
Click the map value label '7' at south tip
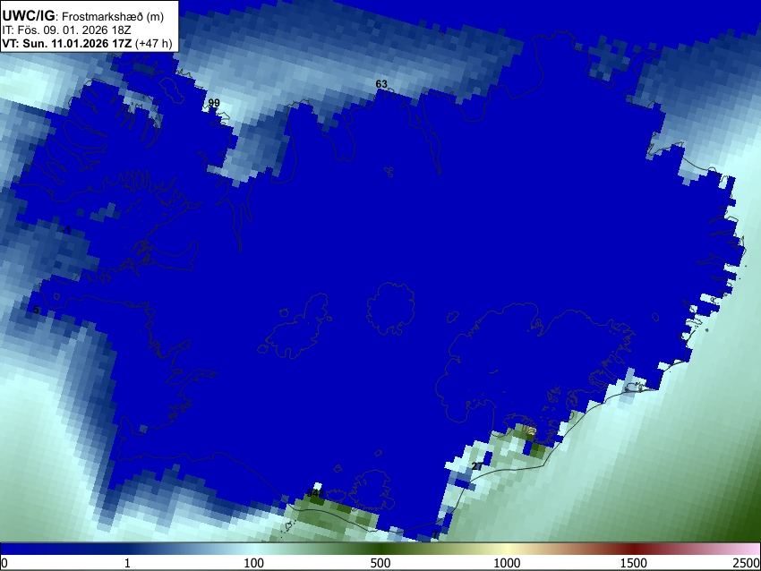(435, 535)
